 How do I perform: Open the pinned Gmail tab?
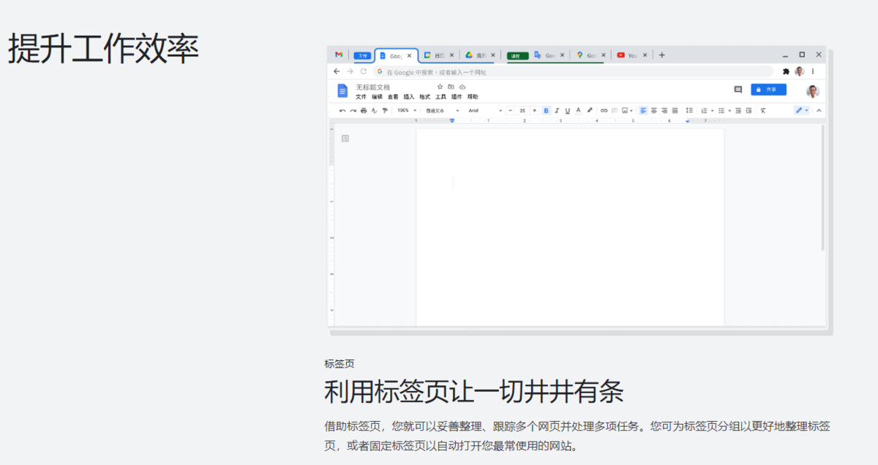(339, 55)
